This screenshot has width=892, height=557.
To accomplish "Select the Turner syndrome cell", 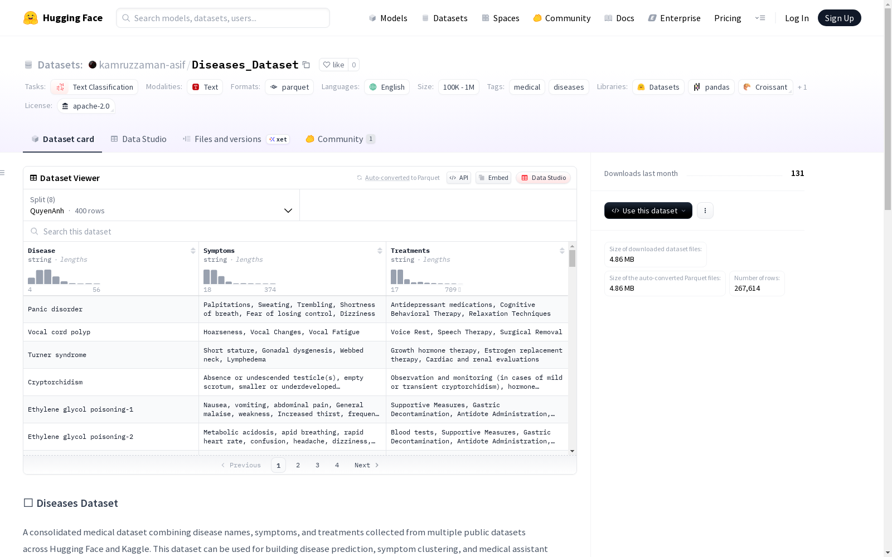I will pyautogui.click(x=111, y=355).
